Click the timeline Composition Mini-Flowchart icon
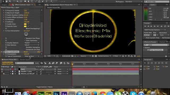 (37, 63)
